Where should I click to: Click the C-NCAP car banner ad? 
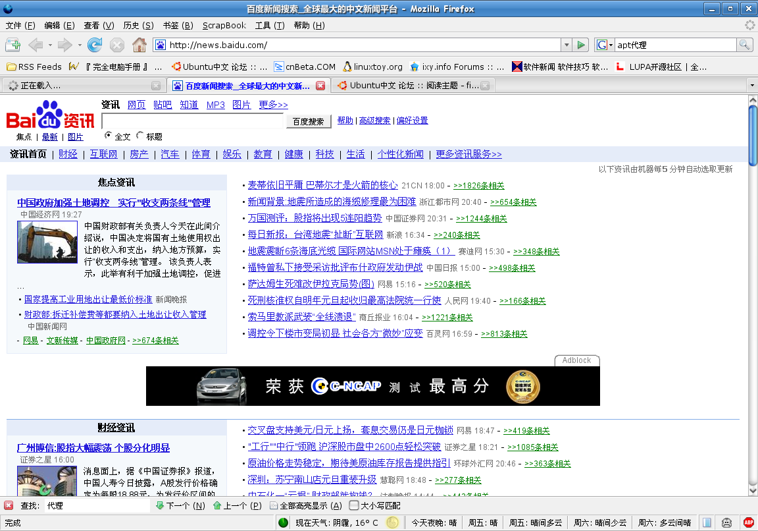[x=372, y=386]
